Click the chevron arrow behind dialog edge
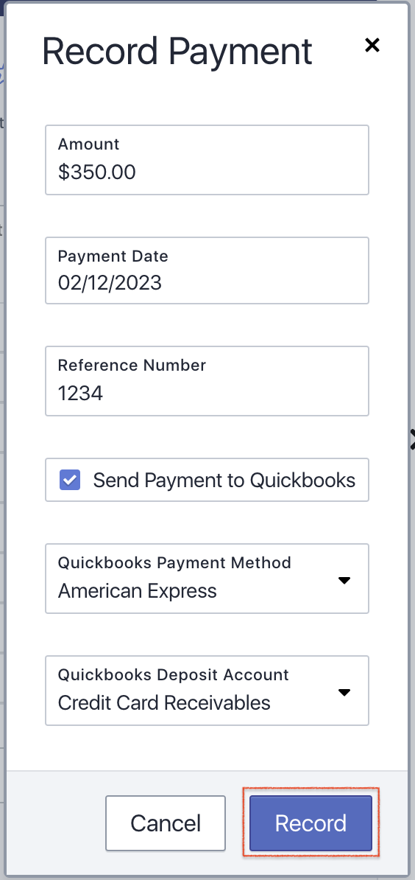The width and height of the screenshot is (415, 880). [x=413, y=439]
